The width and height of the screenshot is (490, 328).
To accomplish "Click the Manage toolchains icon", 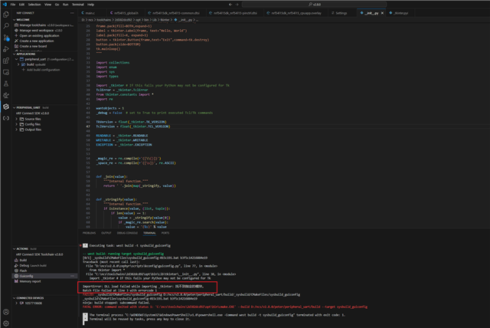I will [x=16, y=25].
